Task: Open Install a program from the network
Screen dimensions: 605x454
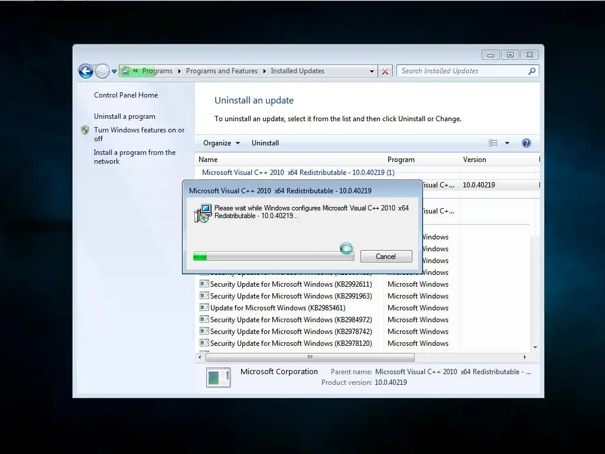Action: click(x=135, y=157)
